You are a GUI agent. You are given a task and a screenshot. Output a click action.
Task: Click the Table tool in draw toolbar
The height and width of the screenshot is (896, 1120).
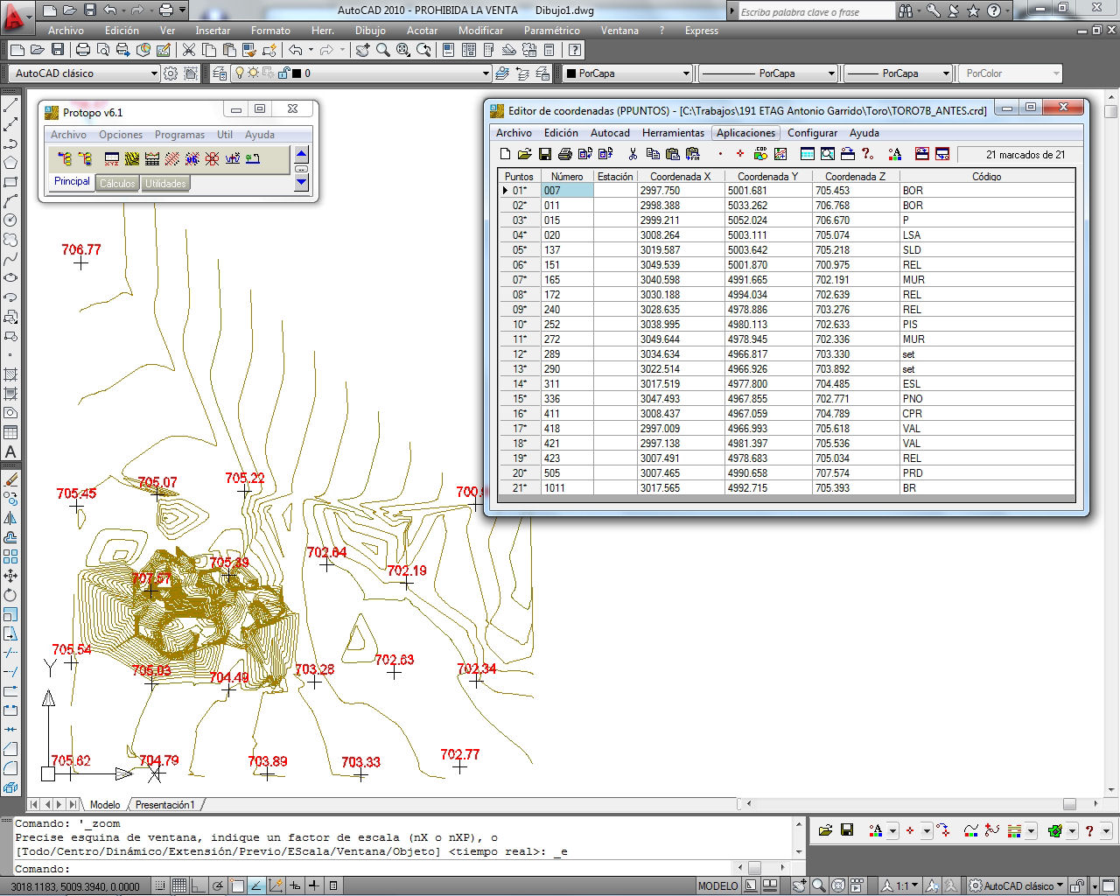point(10,432)
